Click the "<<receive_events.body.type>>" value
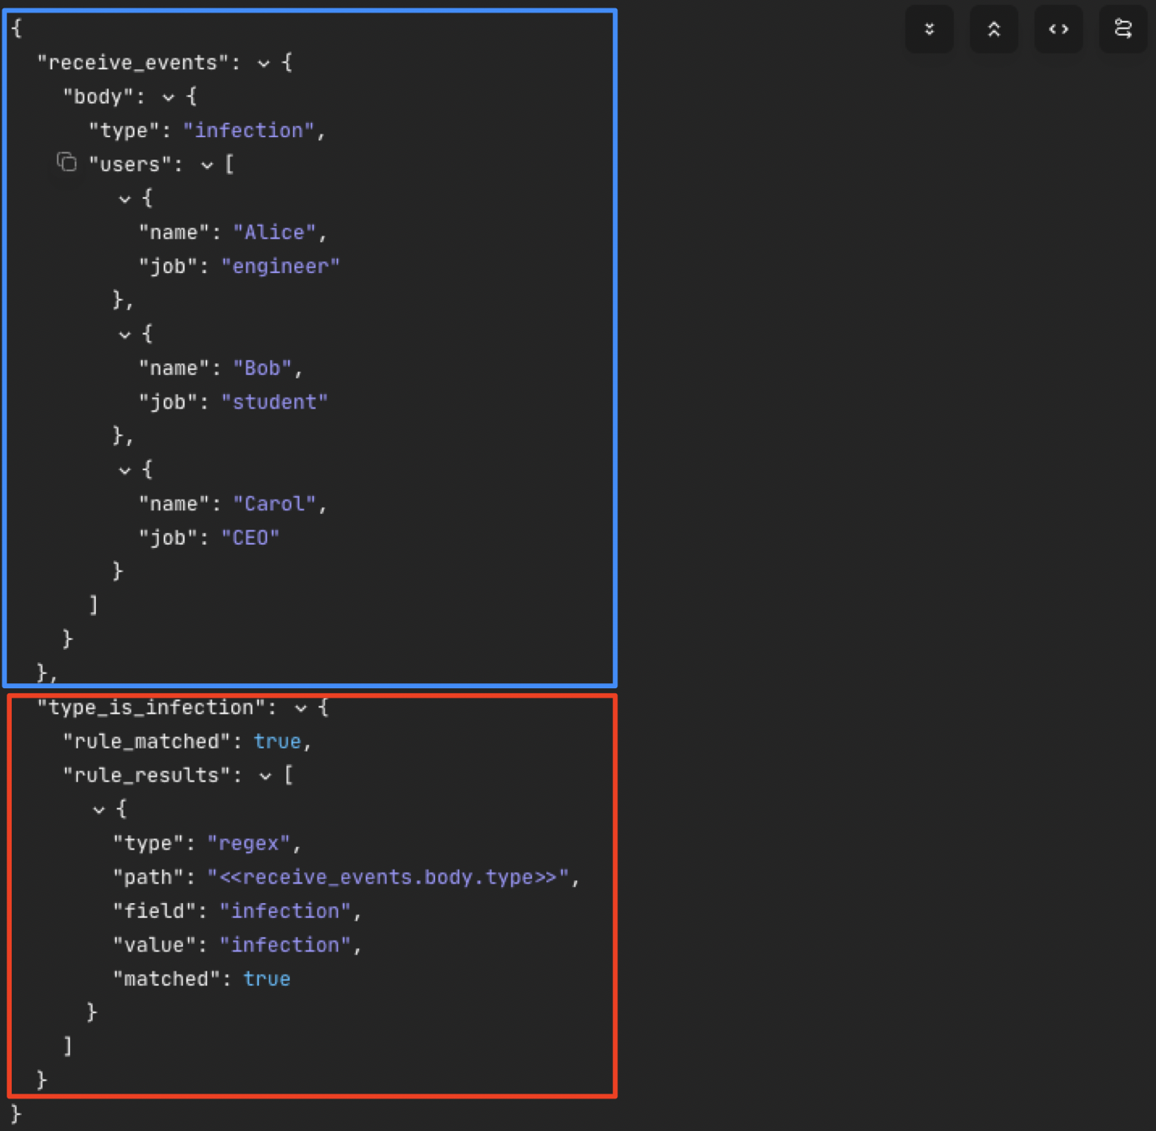The width and height of the screenshot is (1156, 1131). 388,878
